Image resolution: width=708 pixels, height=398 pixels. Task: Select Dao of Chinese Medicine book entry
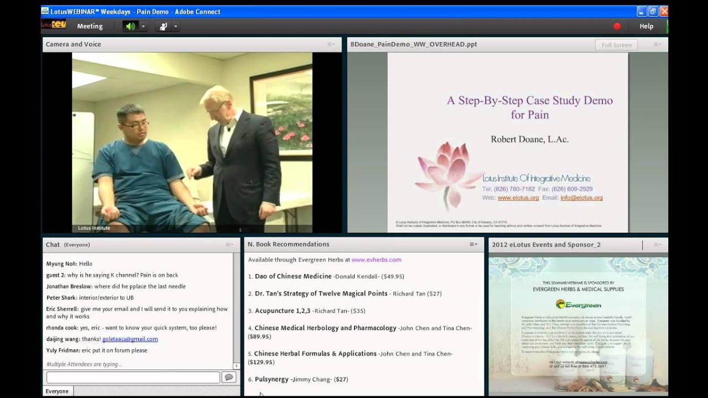[326, 276]
